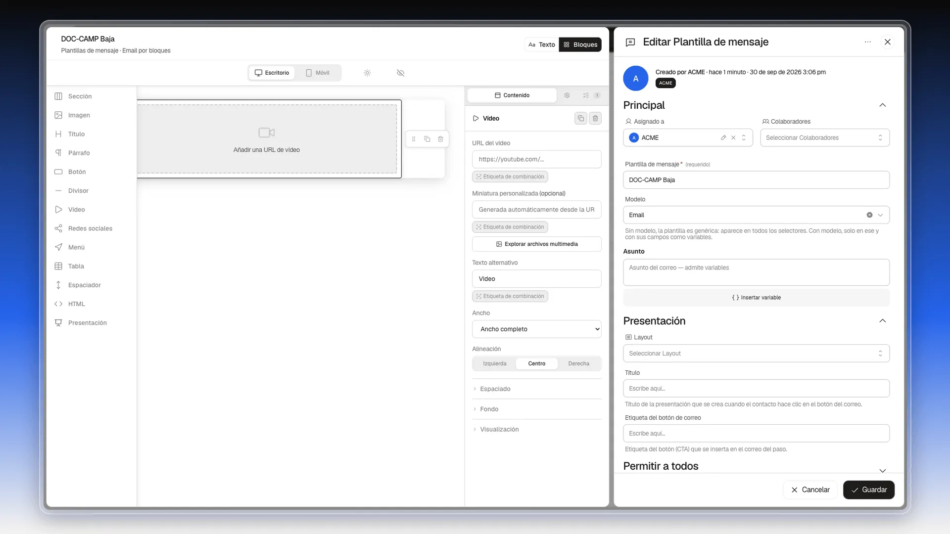Delete the Video block via trash icon in properties
This screenshot has height=534, width=950.
(x=595, y=118)
